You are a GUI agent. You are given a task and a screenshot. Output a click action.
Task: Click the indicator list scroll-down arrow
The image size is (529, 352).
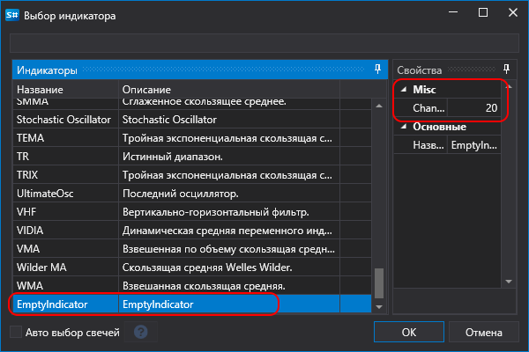[x=379, y=307]
